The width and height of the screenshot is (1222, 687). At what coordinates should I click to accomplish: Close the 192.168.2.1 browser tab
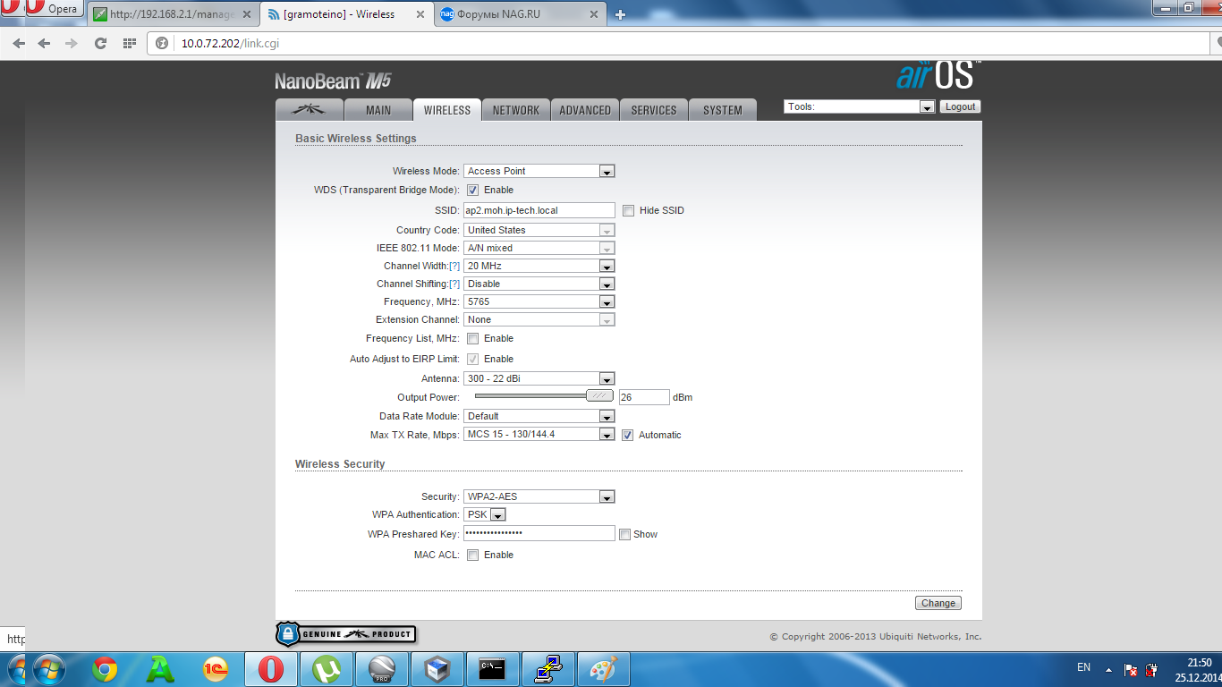[246, 14]
